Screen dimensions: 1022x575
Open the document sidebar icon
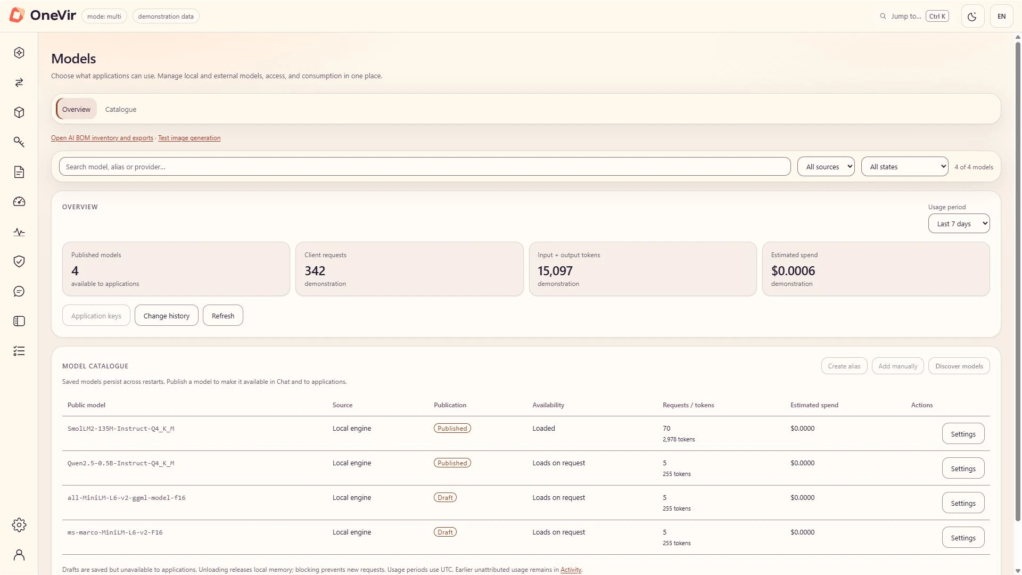tap(19, 172)
